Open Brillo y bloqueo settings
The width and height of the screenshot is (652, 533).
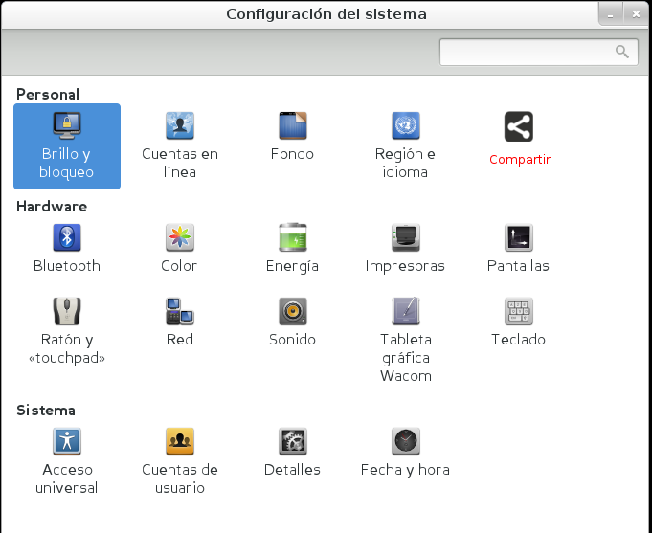(67, 146)
